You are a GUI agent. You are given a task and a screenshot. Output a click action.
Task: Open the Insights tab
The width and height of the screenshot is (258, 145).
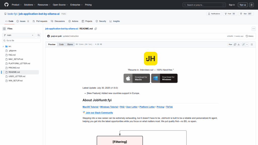[115, 21]
